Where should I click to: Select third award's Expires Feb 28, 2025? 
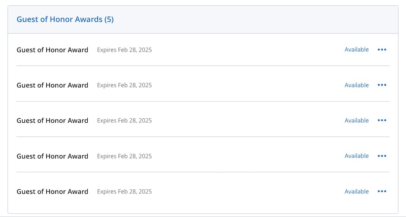point(124,121)
